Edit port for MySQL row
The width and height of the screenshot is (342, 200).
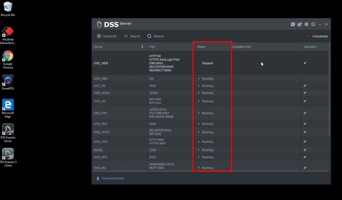coord(305,150)
